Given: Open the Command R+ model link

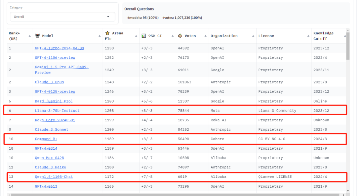Looking at the screenshot, I should [46, 139].
